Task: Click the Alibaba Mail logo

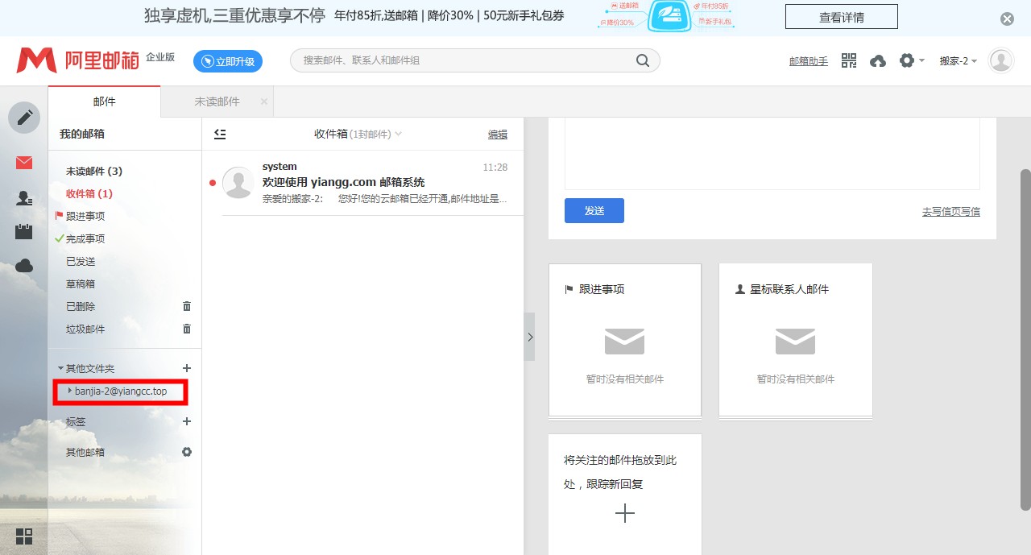Action: click(78, 60)
